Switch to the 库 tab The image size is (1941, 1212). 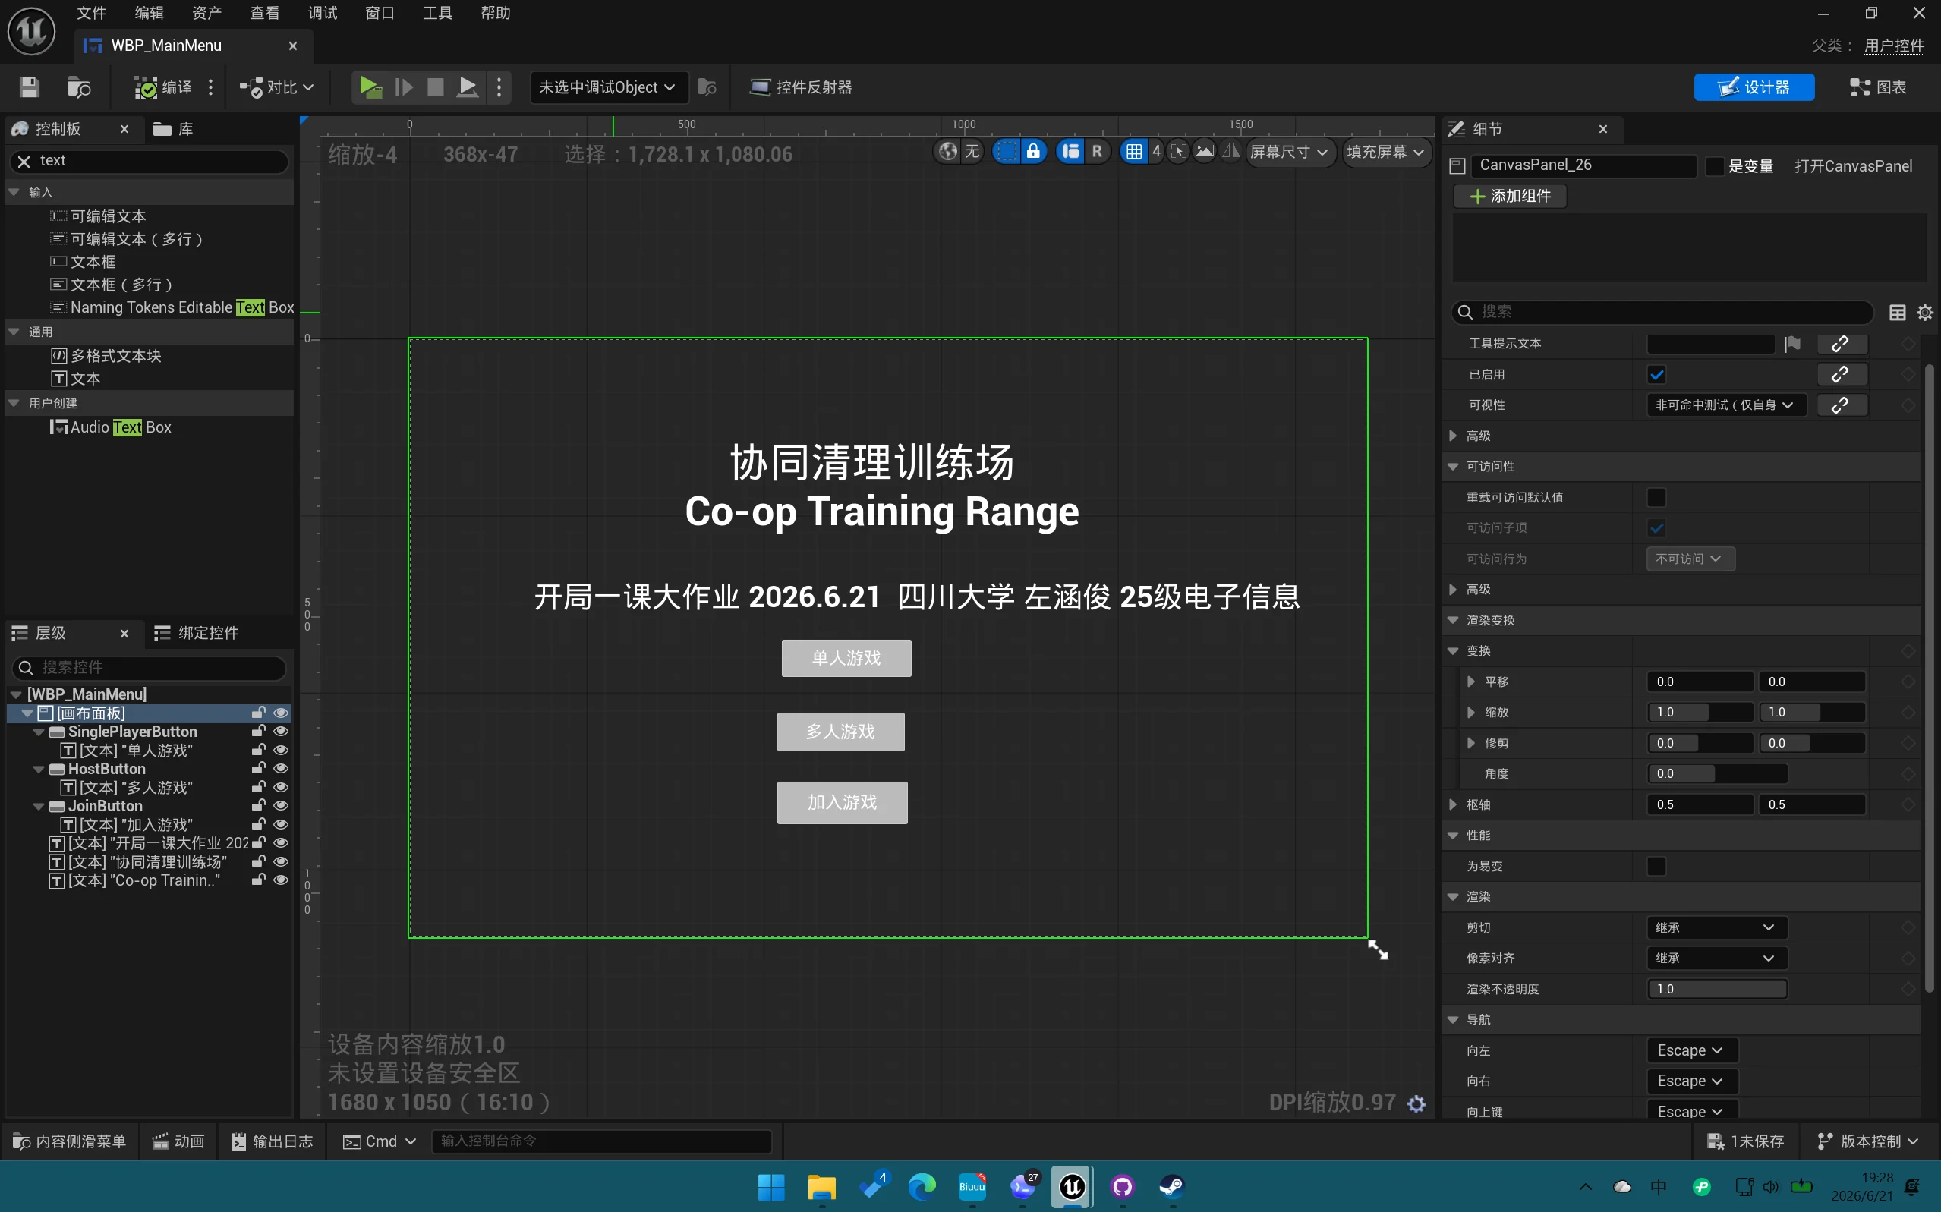pyautogui.click(x=174, y=129)
